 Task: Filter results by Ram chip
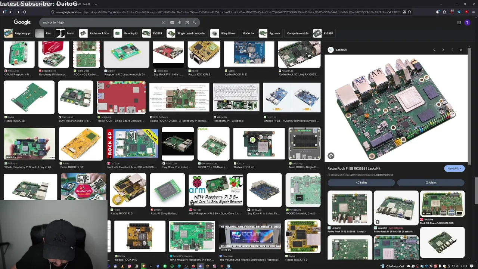[x=44, y=33]
